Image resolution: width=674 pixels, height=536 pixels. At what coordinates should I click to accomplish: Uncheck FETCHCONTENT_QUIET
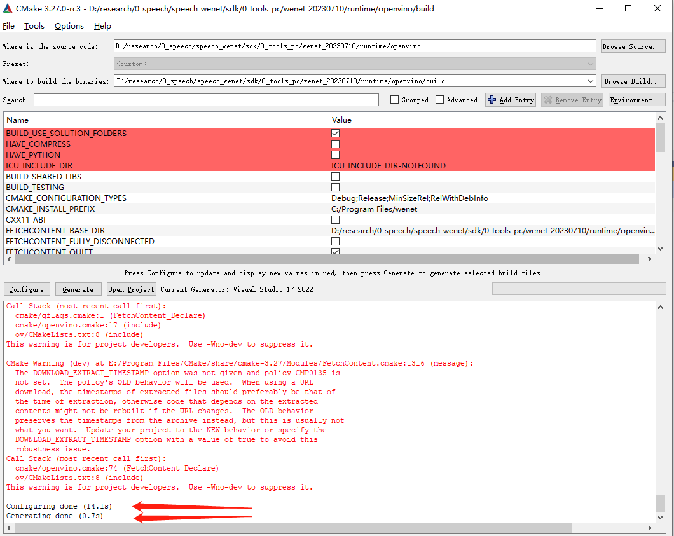click(x=335, y=251)
